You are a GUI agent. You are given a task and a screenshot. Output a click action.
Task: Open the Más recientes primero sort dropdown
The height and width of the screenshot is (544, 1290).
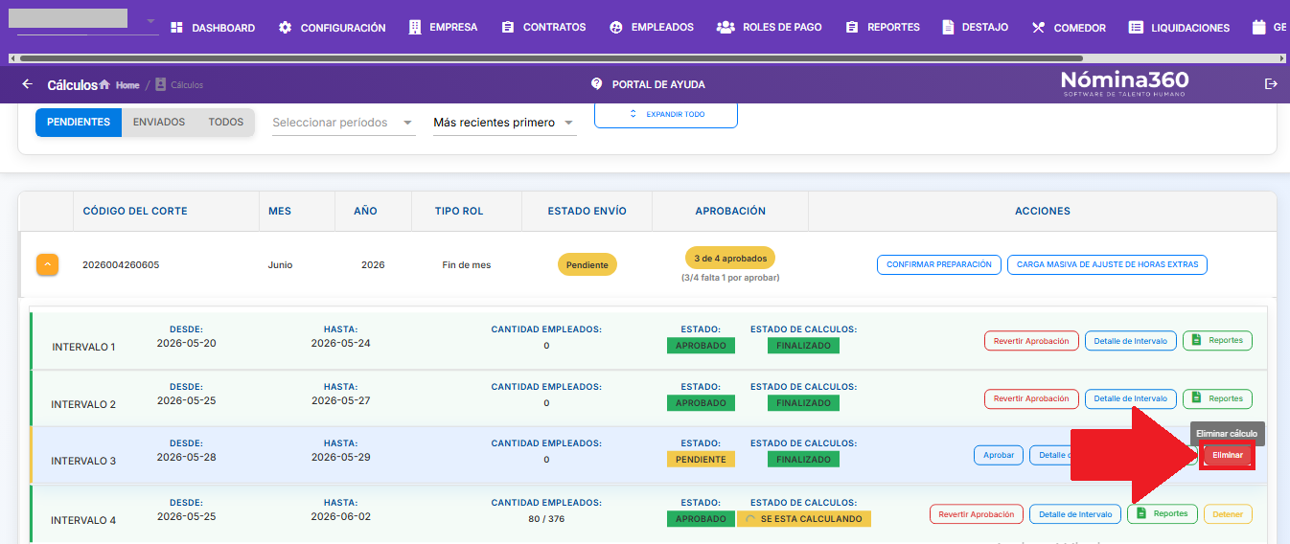[505, 124]
